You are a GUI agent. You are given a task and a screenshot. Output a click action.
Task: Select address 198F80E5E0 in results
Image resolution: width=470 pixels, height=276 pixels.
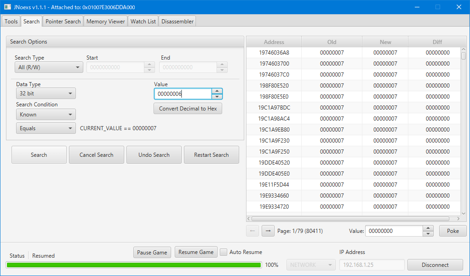click(274, 97)
